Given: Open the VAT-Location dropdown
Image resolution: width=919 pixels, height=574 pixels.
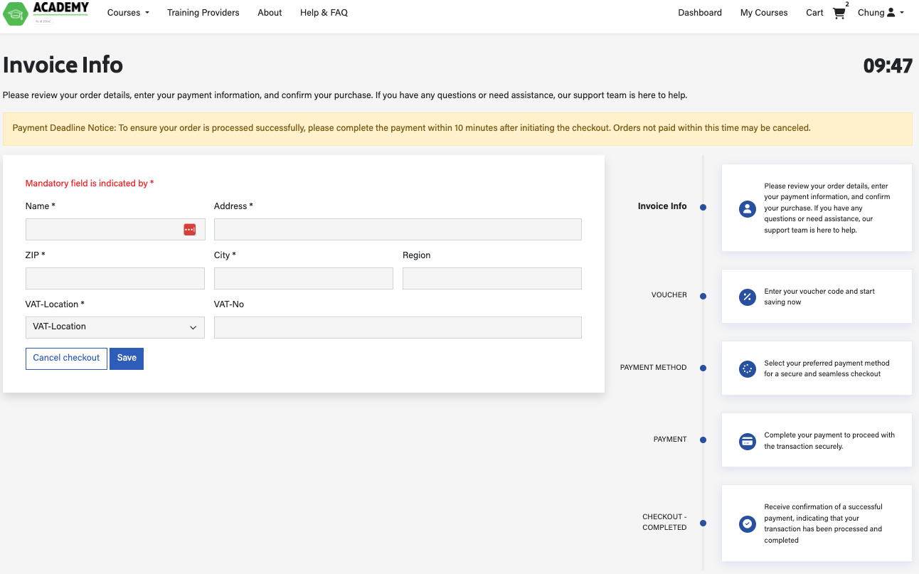Looking at the screenshot, I should 115,327.
